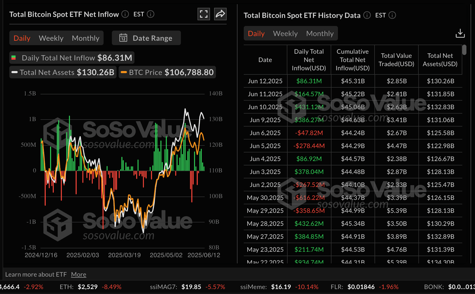The image size is (475, 294).
Task: Select the May 29,2025 date cell
Action: pyautogui.click(x=265, y=211)
